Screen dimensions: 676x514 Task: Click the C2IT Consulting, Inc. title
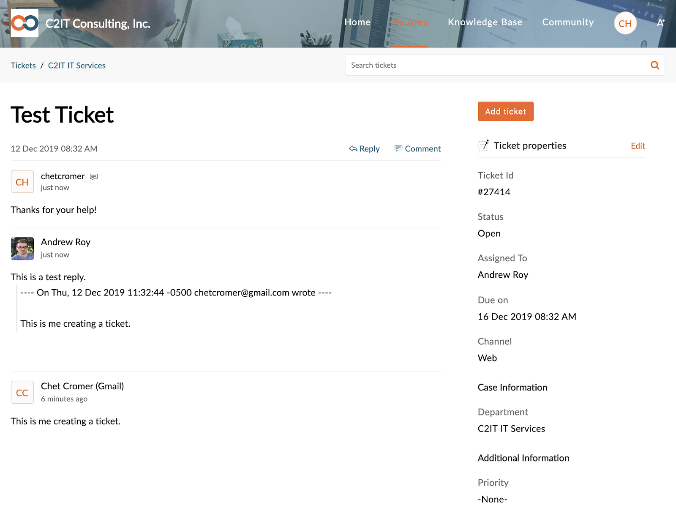pos(98,24)
